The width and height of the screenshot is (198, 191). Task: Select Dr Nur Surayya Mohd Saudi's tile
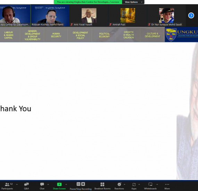coord(166,15)
